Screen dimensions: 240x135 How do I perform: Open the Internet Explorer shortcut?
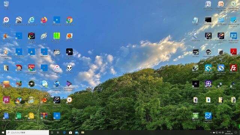[31, 20]
